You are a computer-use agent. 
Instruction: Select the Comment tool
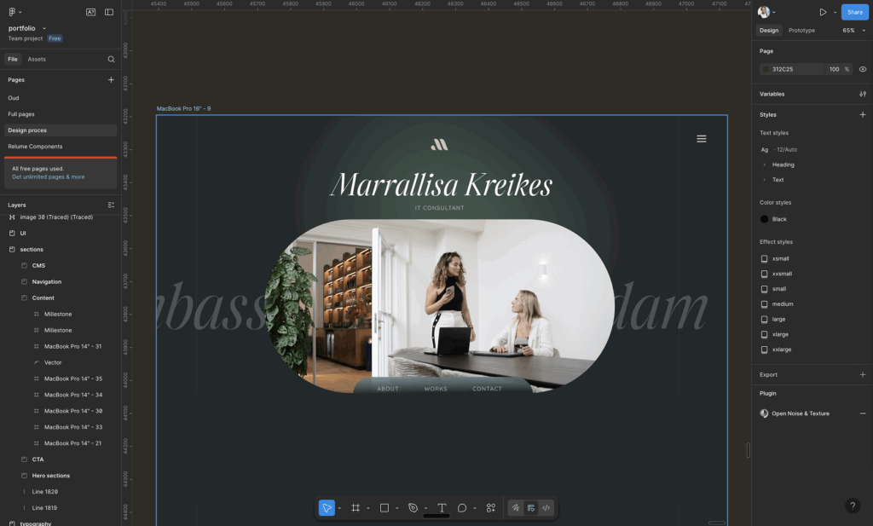click(462, 508)
